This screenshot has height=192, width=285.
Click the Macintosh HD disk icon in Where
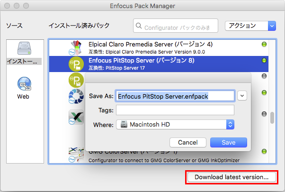(x=124, y=125)
